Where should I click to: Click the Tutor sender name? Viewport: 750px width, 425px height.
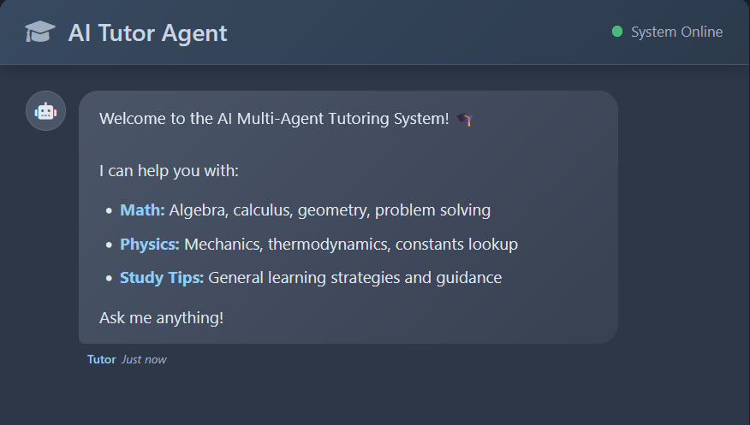tap(101, 359)
